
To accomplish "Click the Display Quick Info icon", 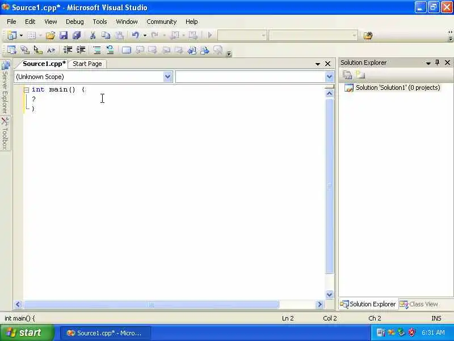I will 38,50.
